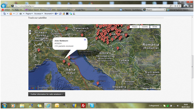Open the home page via house icon

pyautogui.click(x=184, y=6)
